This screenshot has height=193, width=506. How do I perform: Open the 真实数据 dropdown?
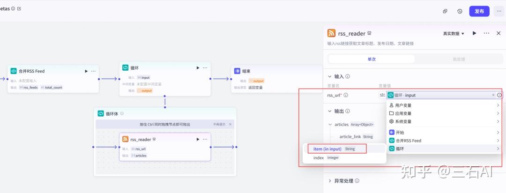454,34
